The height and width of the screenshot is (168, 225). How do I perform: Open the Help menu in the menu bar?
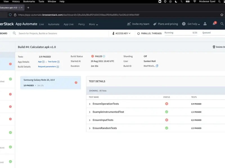pos(62,1)
